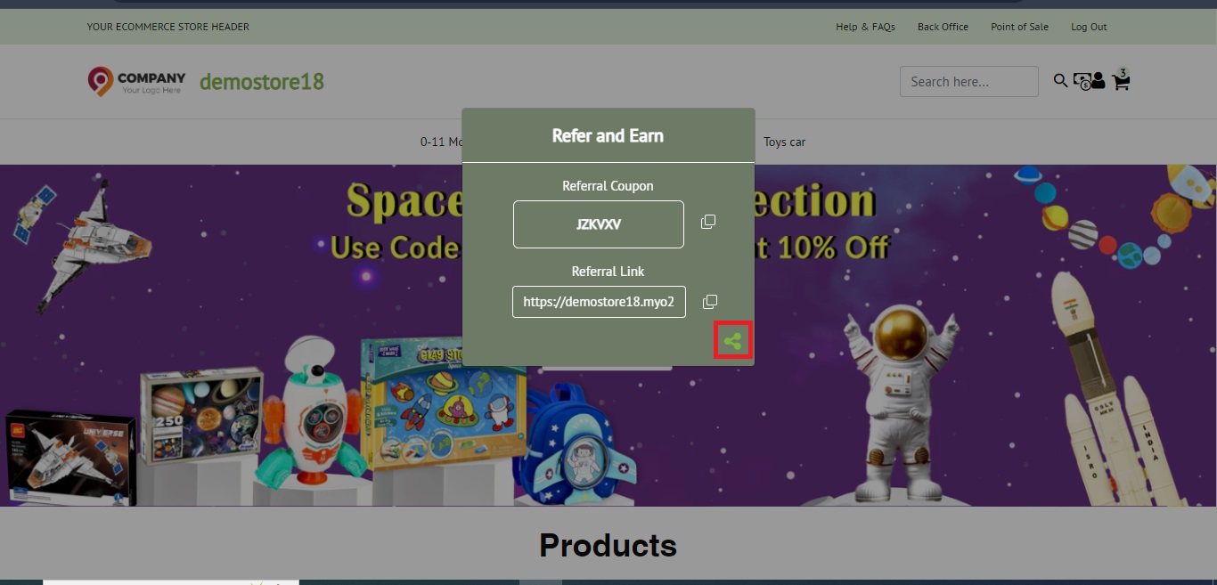The image size is (1217, 585).
Task: Select the referral coupon code JZKVXV
Action: [x=598, y=223]
